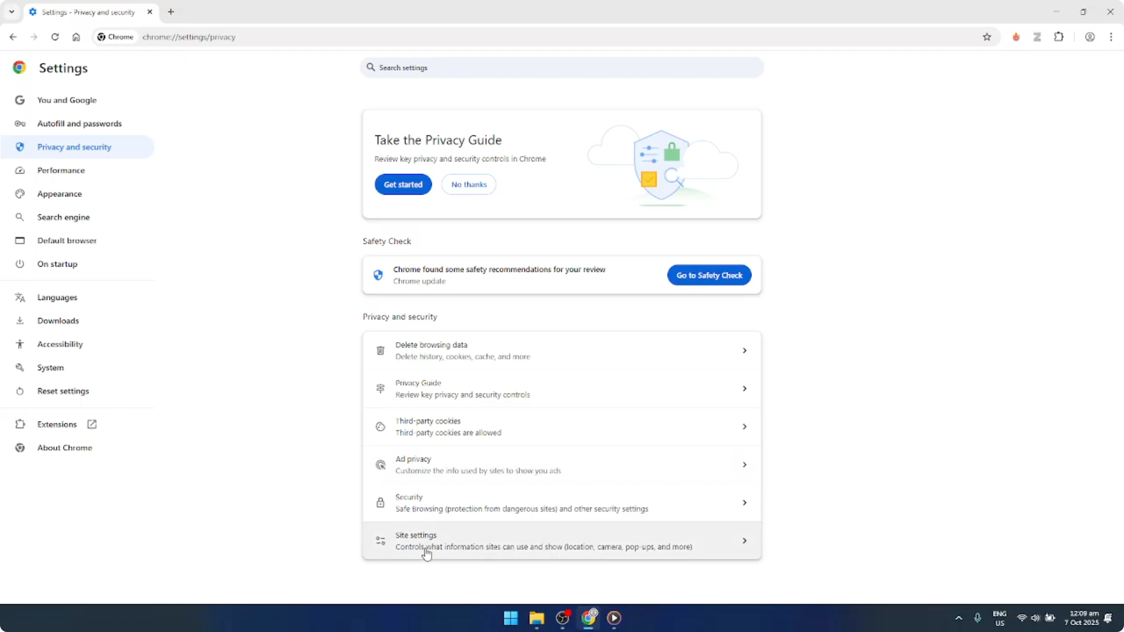
Task: Select the Privacy and security shield icon
Action: pos(20,147)
